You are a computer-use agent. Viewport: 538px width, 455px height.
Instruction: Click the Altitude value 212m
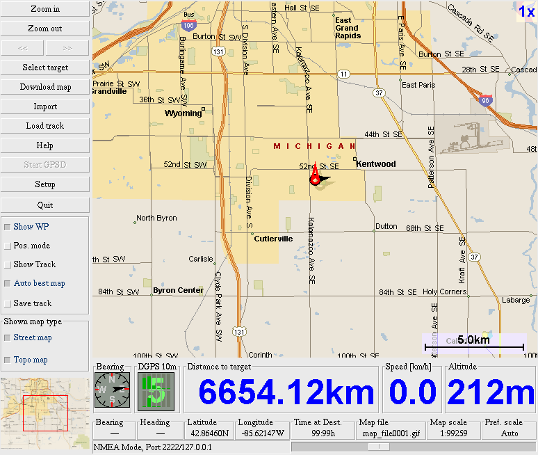[x=491, y=392]
